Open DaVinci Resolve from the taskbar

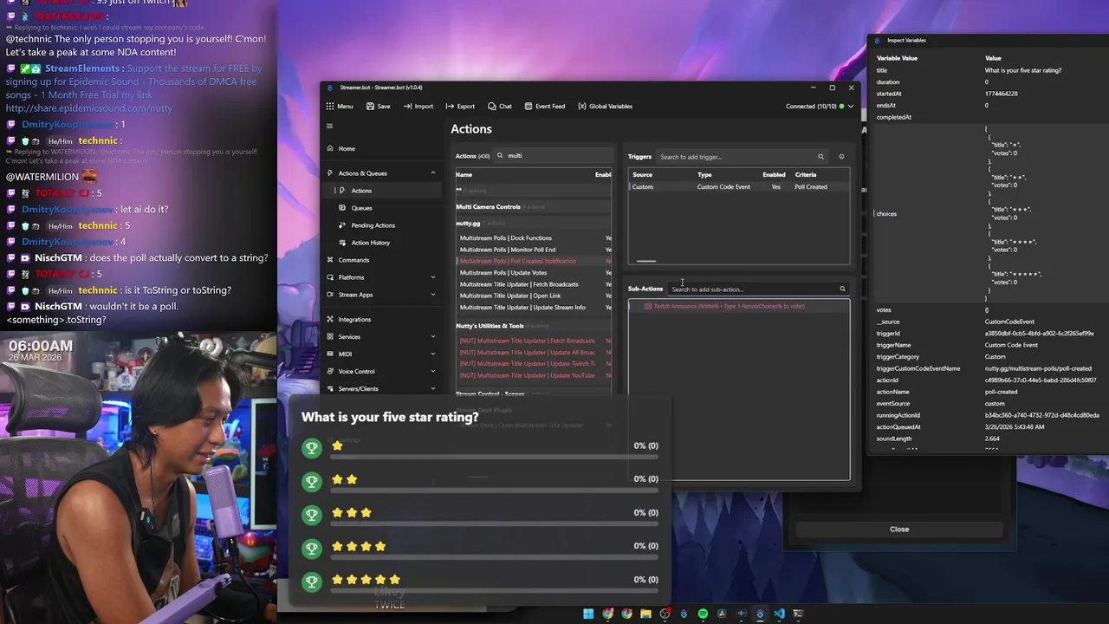722,614
